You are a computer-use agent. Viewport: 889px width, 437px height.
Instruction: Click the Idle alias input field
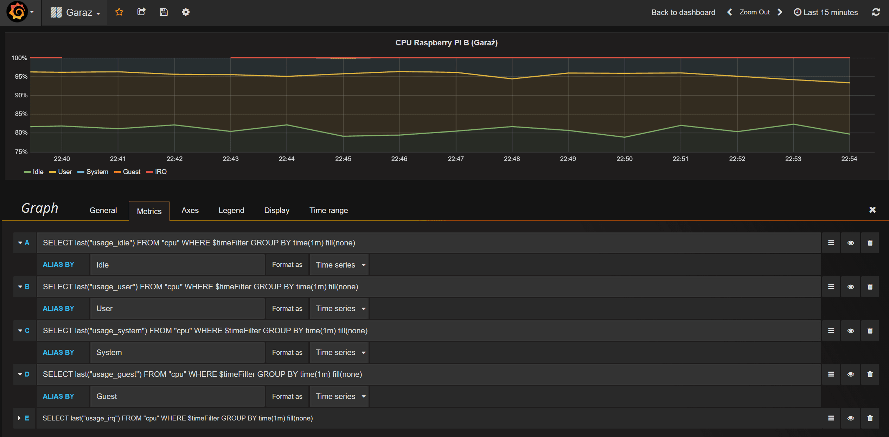pyautogui.click(x=177, y=265)
